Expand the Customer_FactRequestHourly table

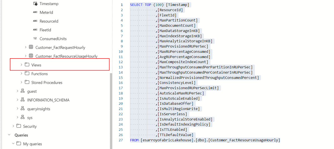(26, 47)
